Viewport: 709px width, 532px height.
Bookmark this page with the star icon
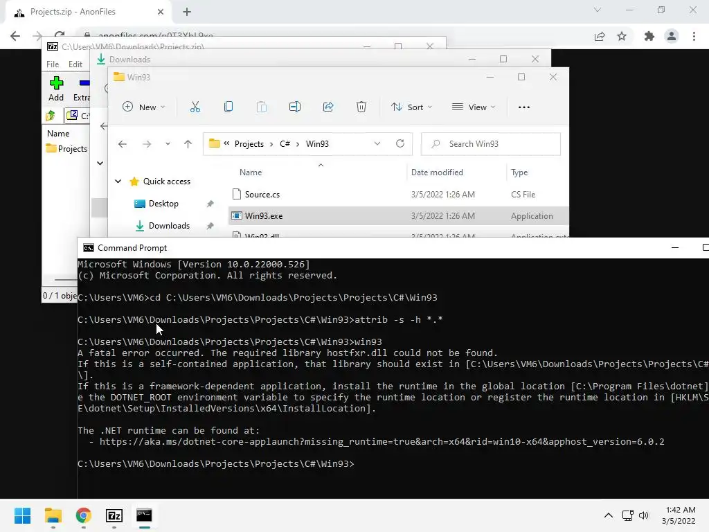[622, 36]
